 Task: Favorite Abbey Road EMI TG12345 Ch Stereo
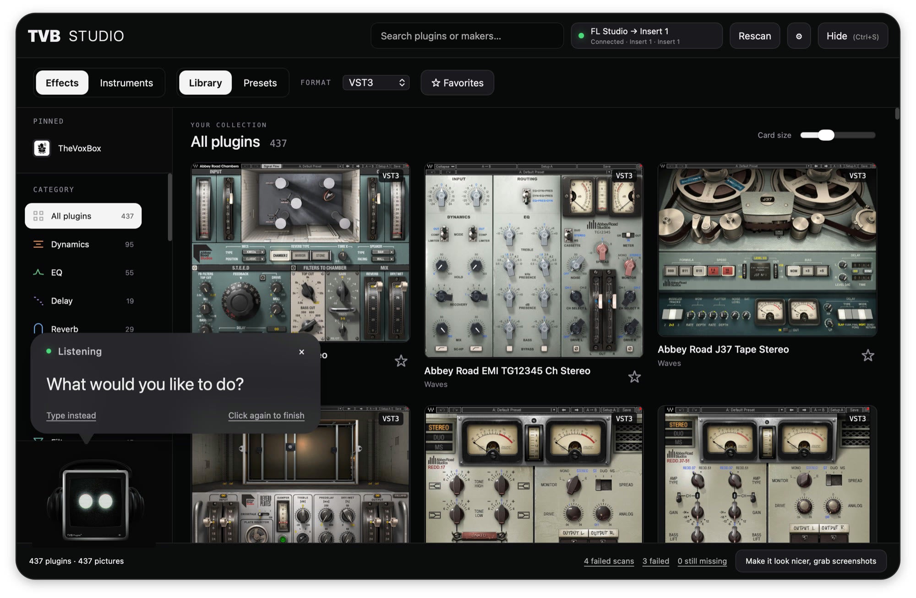[634, 377]
